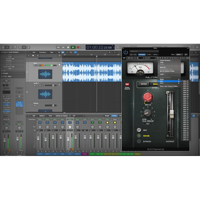Open the plugin View Editor dropdown

[179, 55]
